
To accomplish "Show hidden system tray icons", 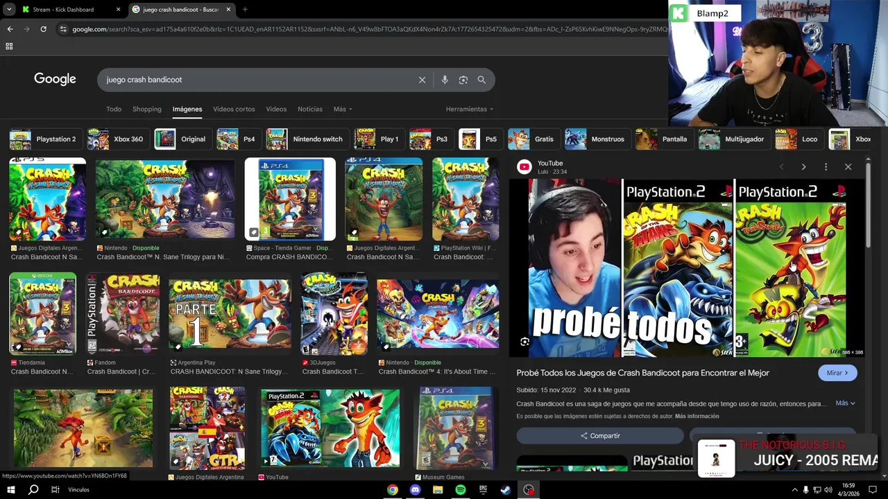I will click(794, 490).
